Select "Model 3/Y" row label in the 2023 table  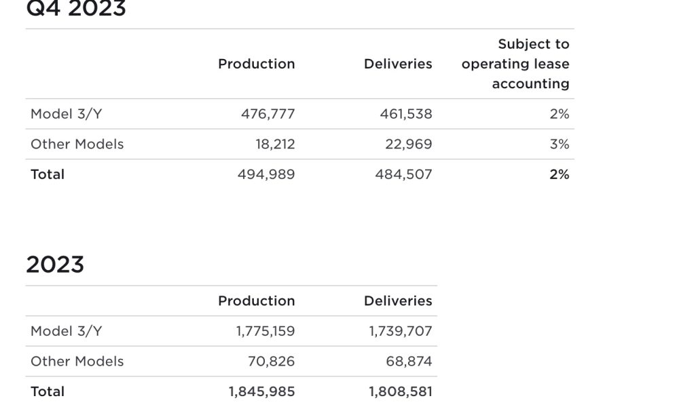[67, 331]
